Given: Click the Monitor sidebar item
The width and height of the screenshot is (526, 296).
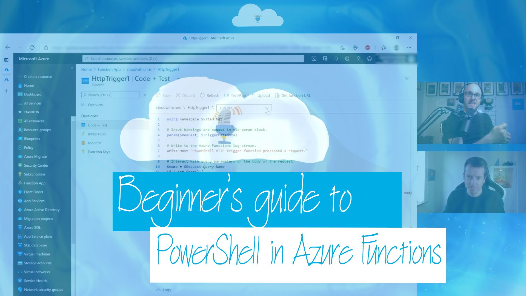Looking at the screenshot, I should point(94,143).
